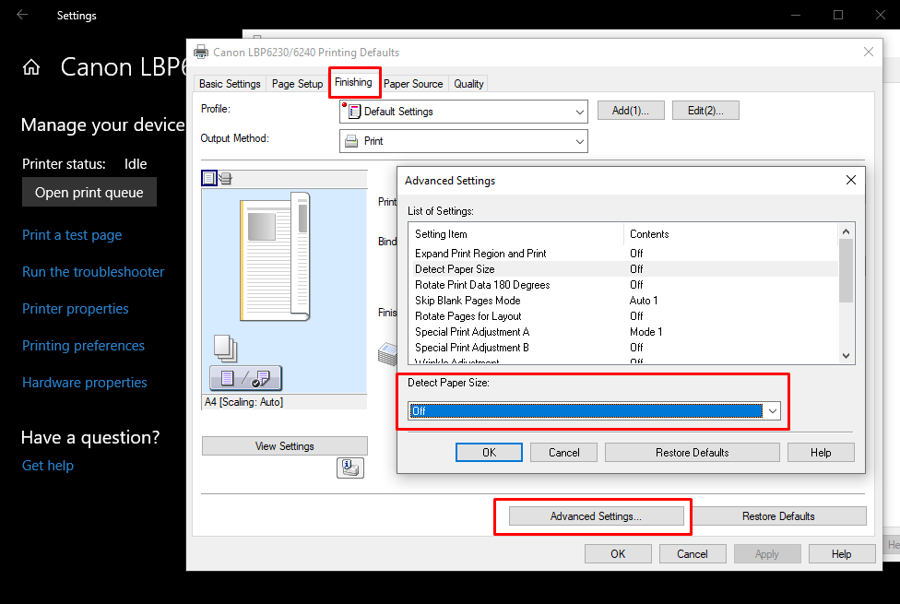Click Help at bottom of Printing Defaults
The width and height of the screenshot is (900, 604).
[842, 554]
